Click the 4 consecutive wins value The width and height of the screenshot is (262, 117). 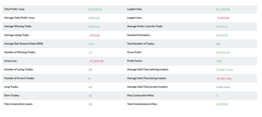coord(217,96)
